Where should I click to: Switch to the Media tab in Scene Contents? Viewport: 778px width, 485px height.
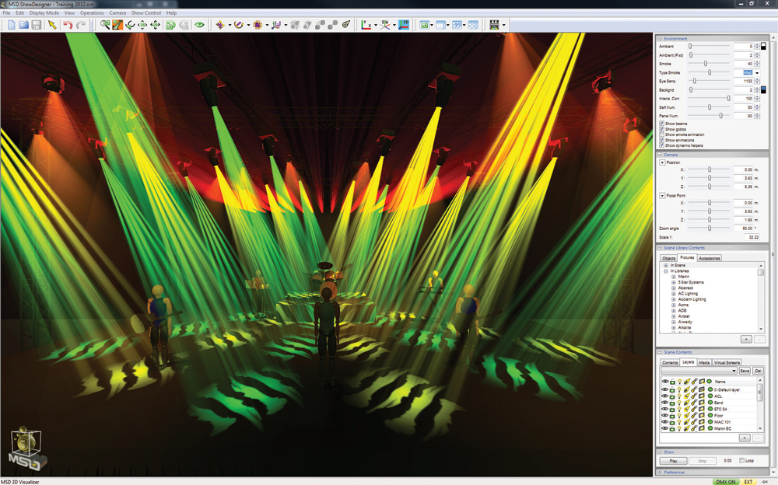click(705, 361)
